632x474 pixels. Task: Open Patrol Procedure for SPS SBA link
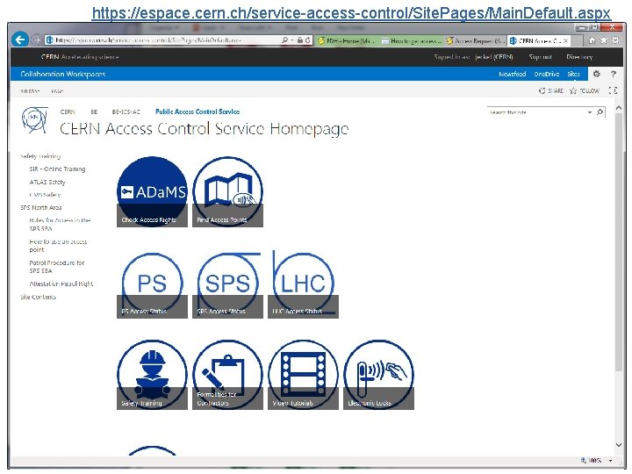pos(57,267)
